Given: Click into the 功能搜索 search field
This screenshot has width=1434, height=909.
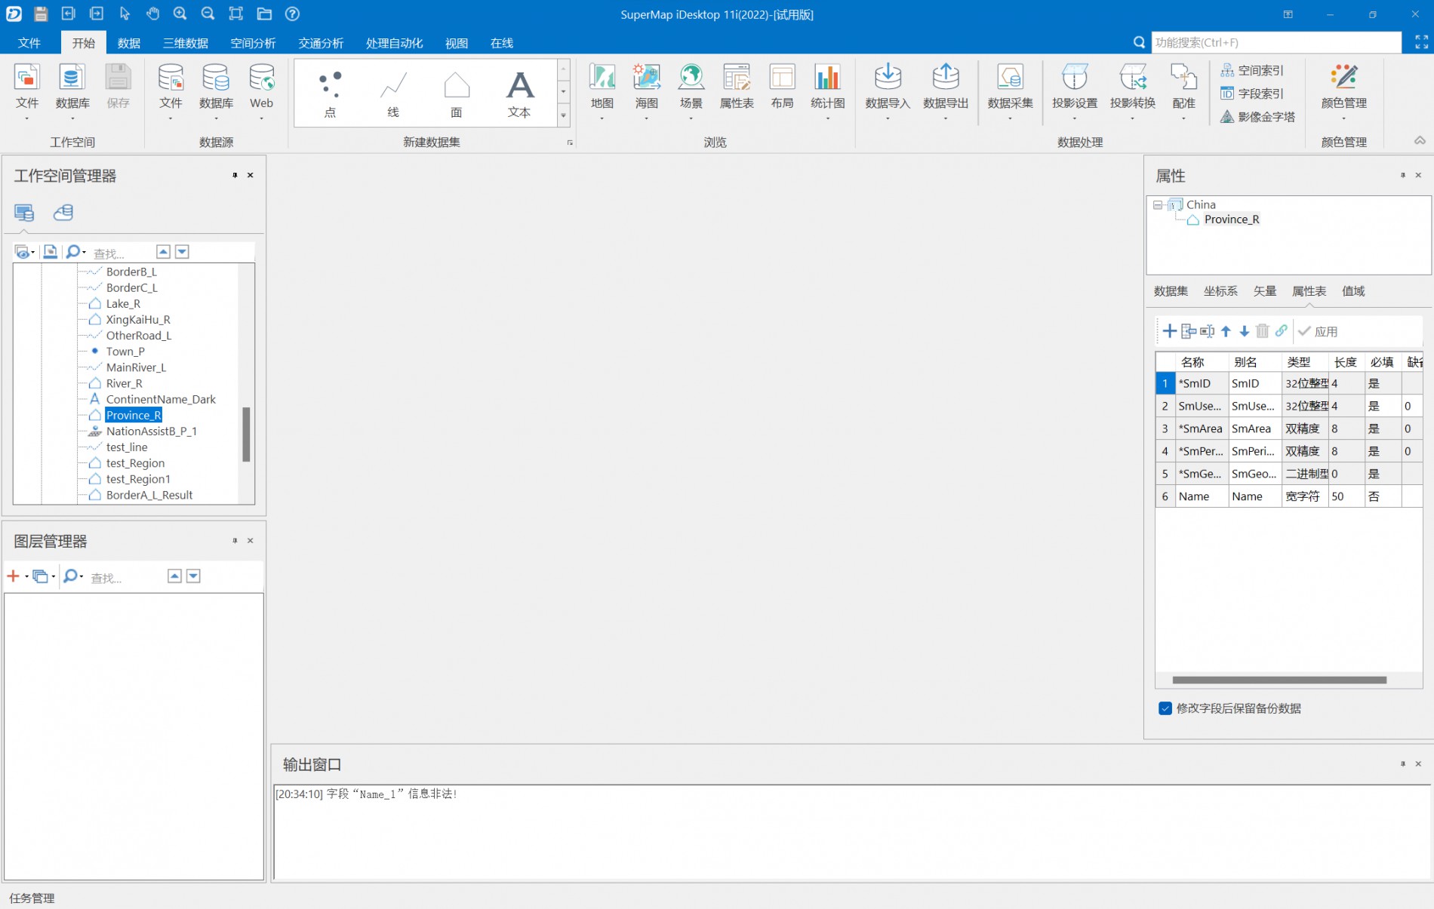Looking at the screenshot, I should [1276, 43].
